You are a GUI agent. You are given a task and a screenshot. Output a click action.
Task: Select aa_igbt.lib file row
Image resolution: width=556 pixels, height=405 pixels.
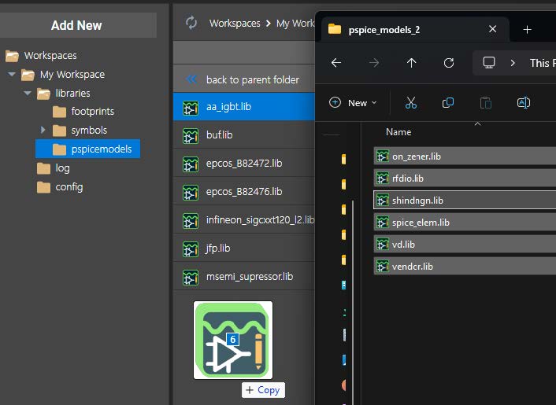pos(244,107)
